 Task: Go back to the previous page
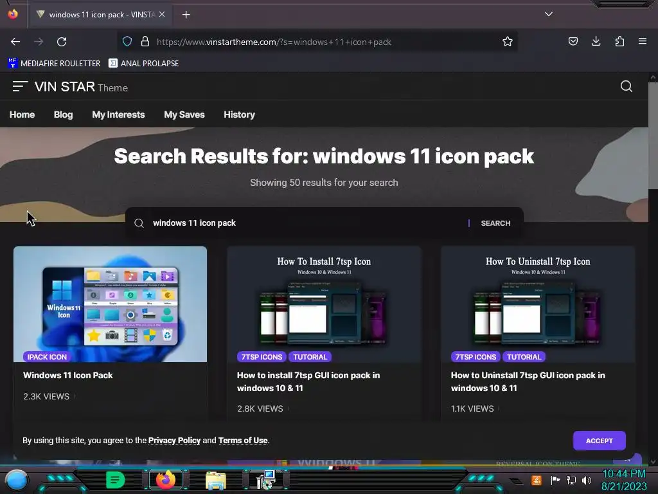coord(15,42)
